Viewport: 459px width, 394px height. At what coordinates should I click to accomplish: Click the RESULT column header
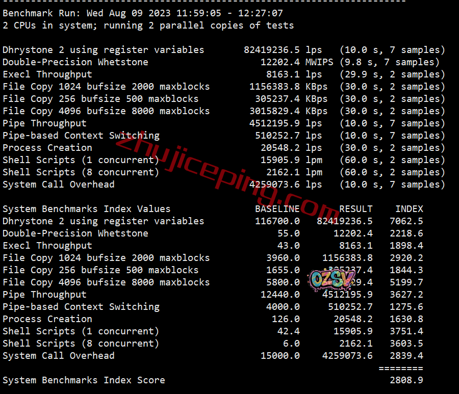tap(355, 209)
